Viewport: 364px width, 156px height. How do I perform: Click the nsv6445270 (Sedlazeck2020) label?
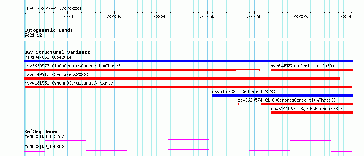302,66
